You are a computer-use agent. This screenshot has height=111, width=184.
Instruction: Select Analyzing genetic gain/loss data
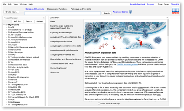click(x=64, y=50)
